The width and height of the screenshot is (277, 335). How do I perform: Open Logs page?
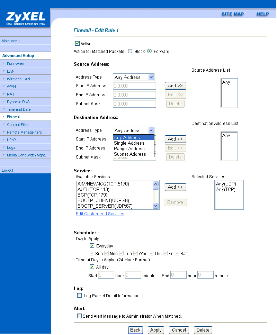11,147
